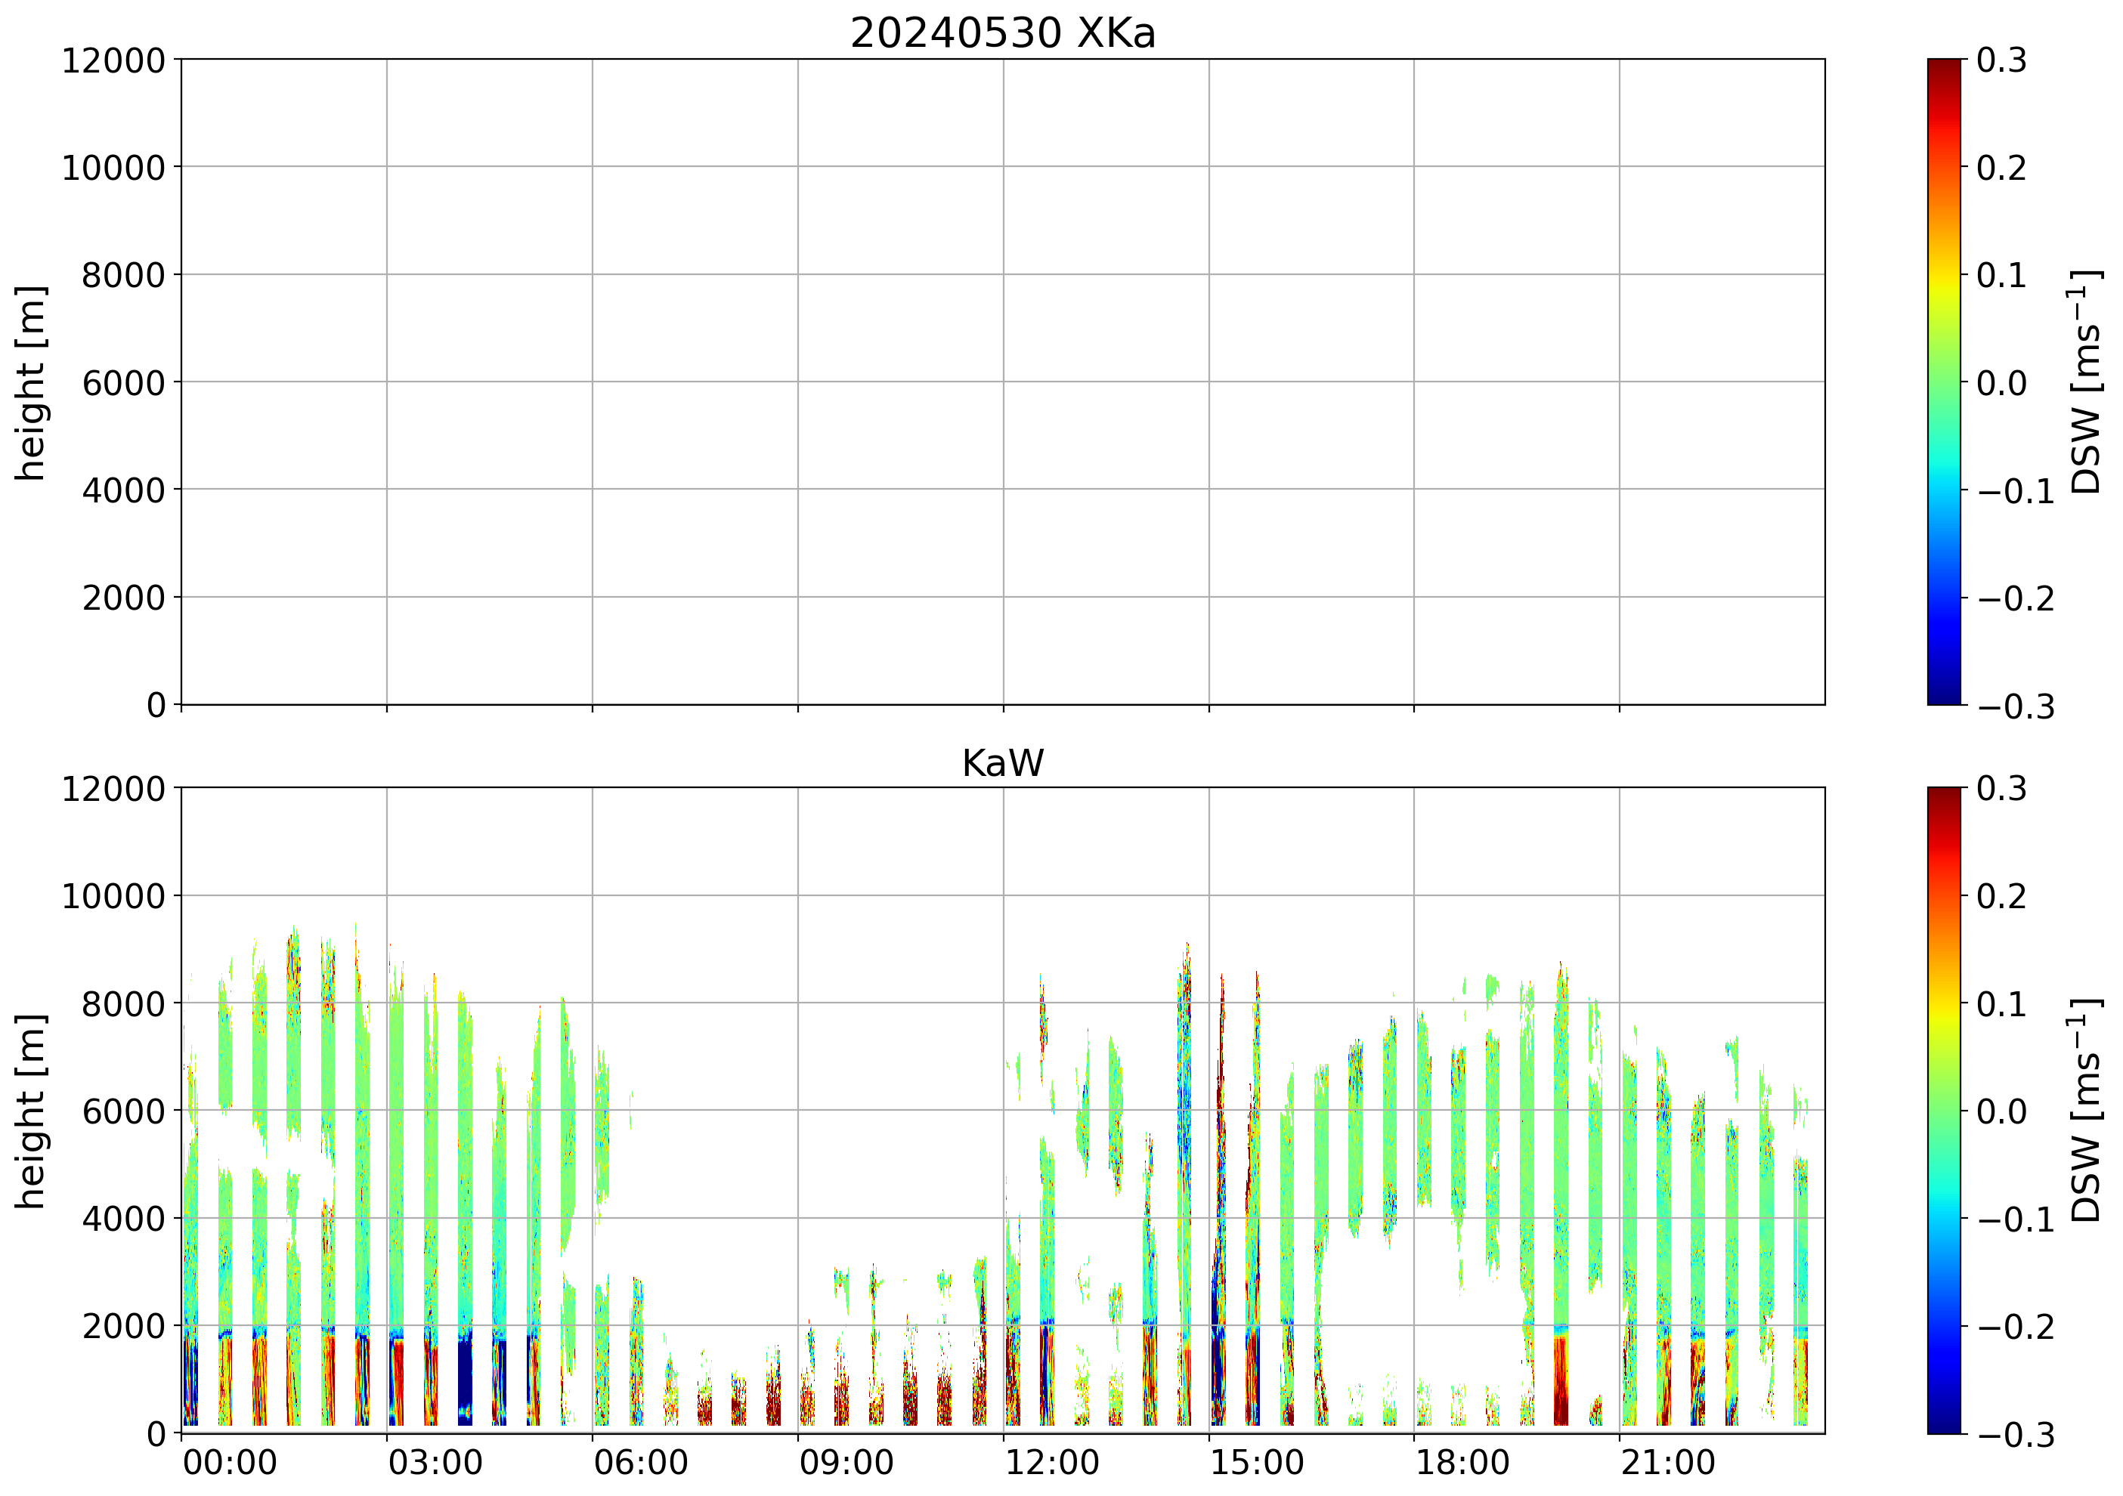Click the 09:00 x-axis tick label

point(846,1463)
